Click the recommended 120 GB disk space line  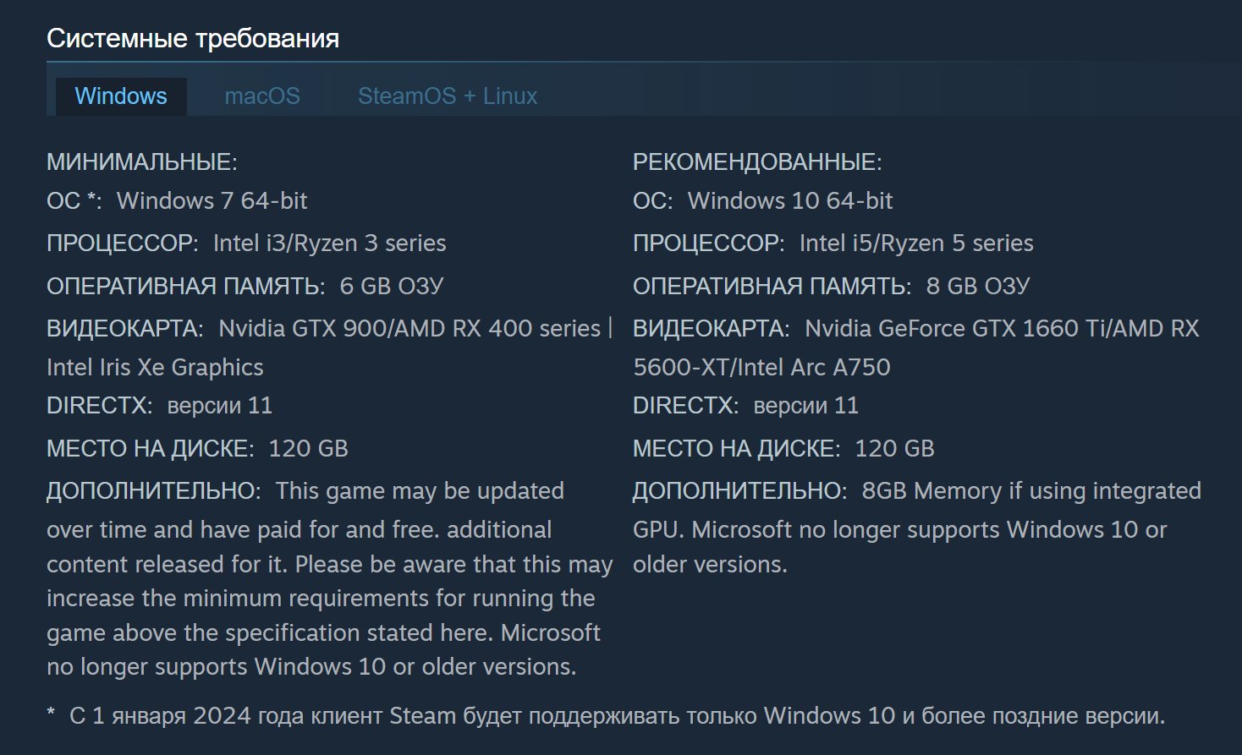pos(783,449)
